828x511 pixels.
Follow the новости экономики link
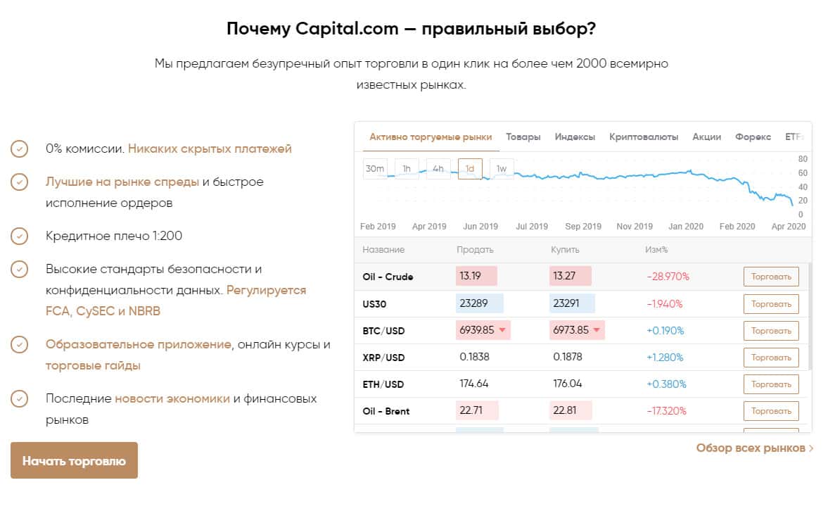point(172,398)
